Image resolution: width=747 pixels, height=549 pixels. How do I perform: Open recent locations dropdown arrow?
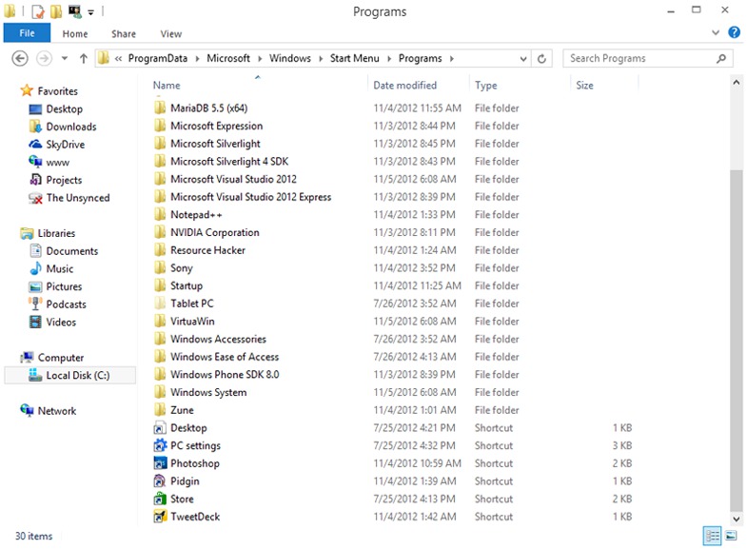65,59
